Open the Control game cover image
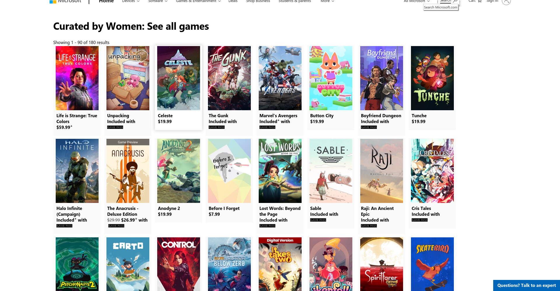The width and height of the screenshot is (560, 291). pyautogui.click(x=178, y=264)
